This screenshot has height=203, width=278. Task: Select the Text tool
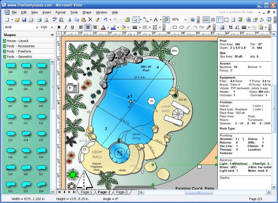(156, 20)
